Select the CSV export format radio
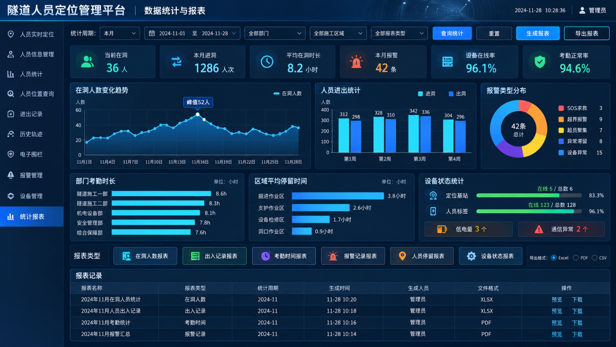 (594, 258)
